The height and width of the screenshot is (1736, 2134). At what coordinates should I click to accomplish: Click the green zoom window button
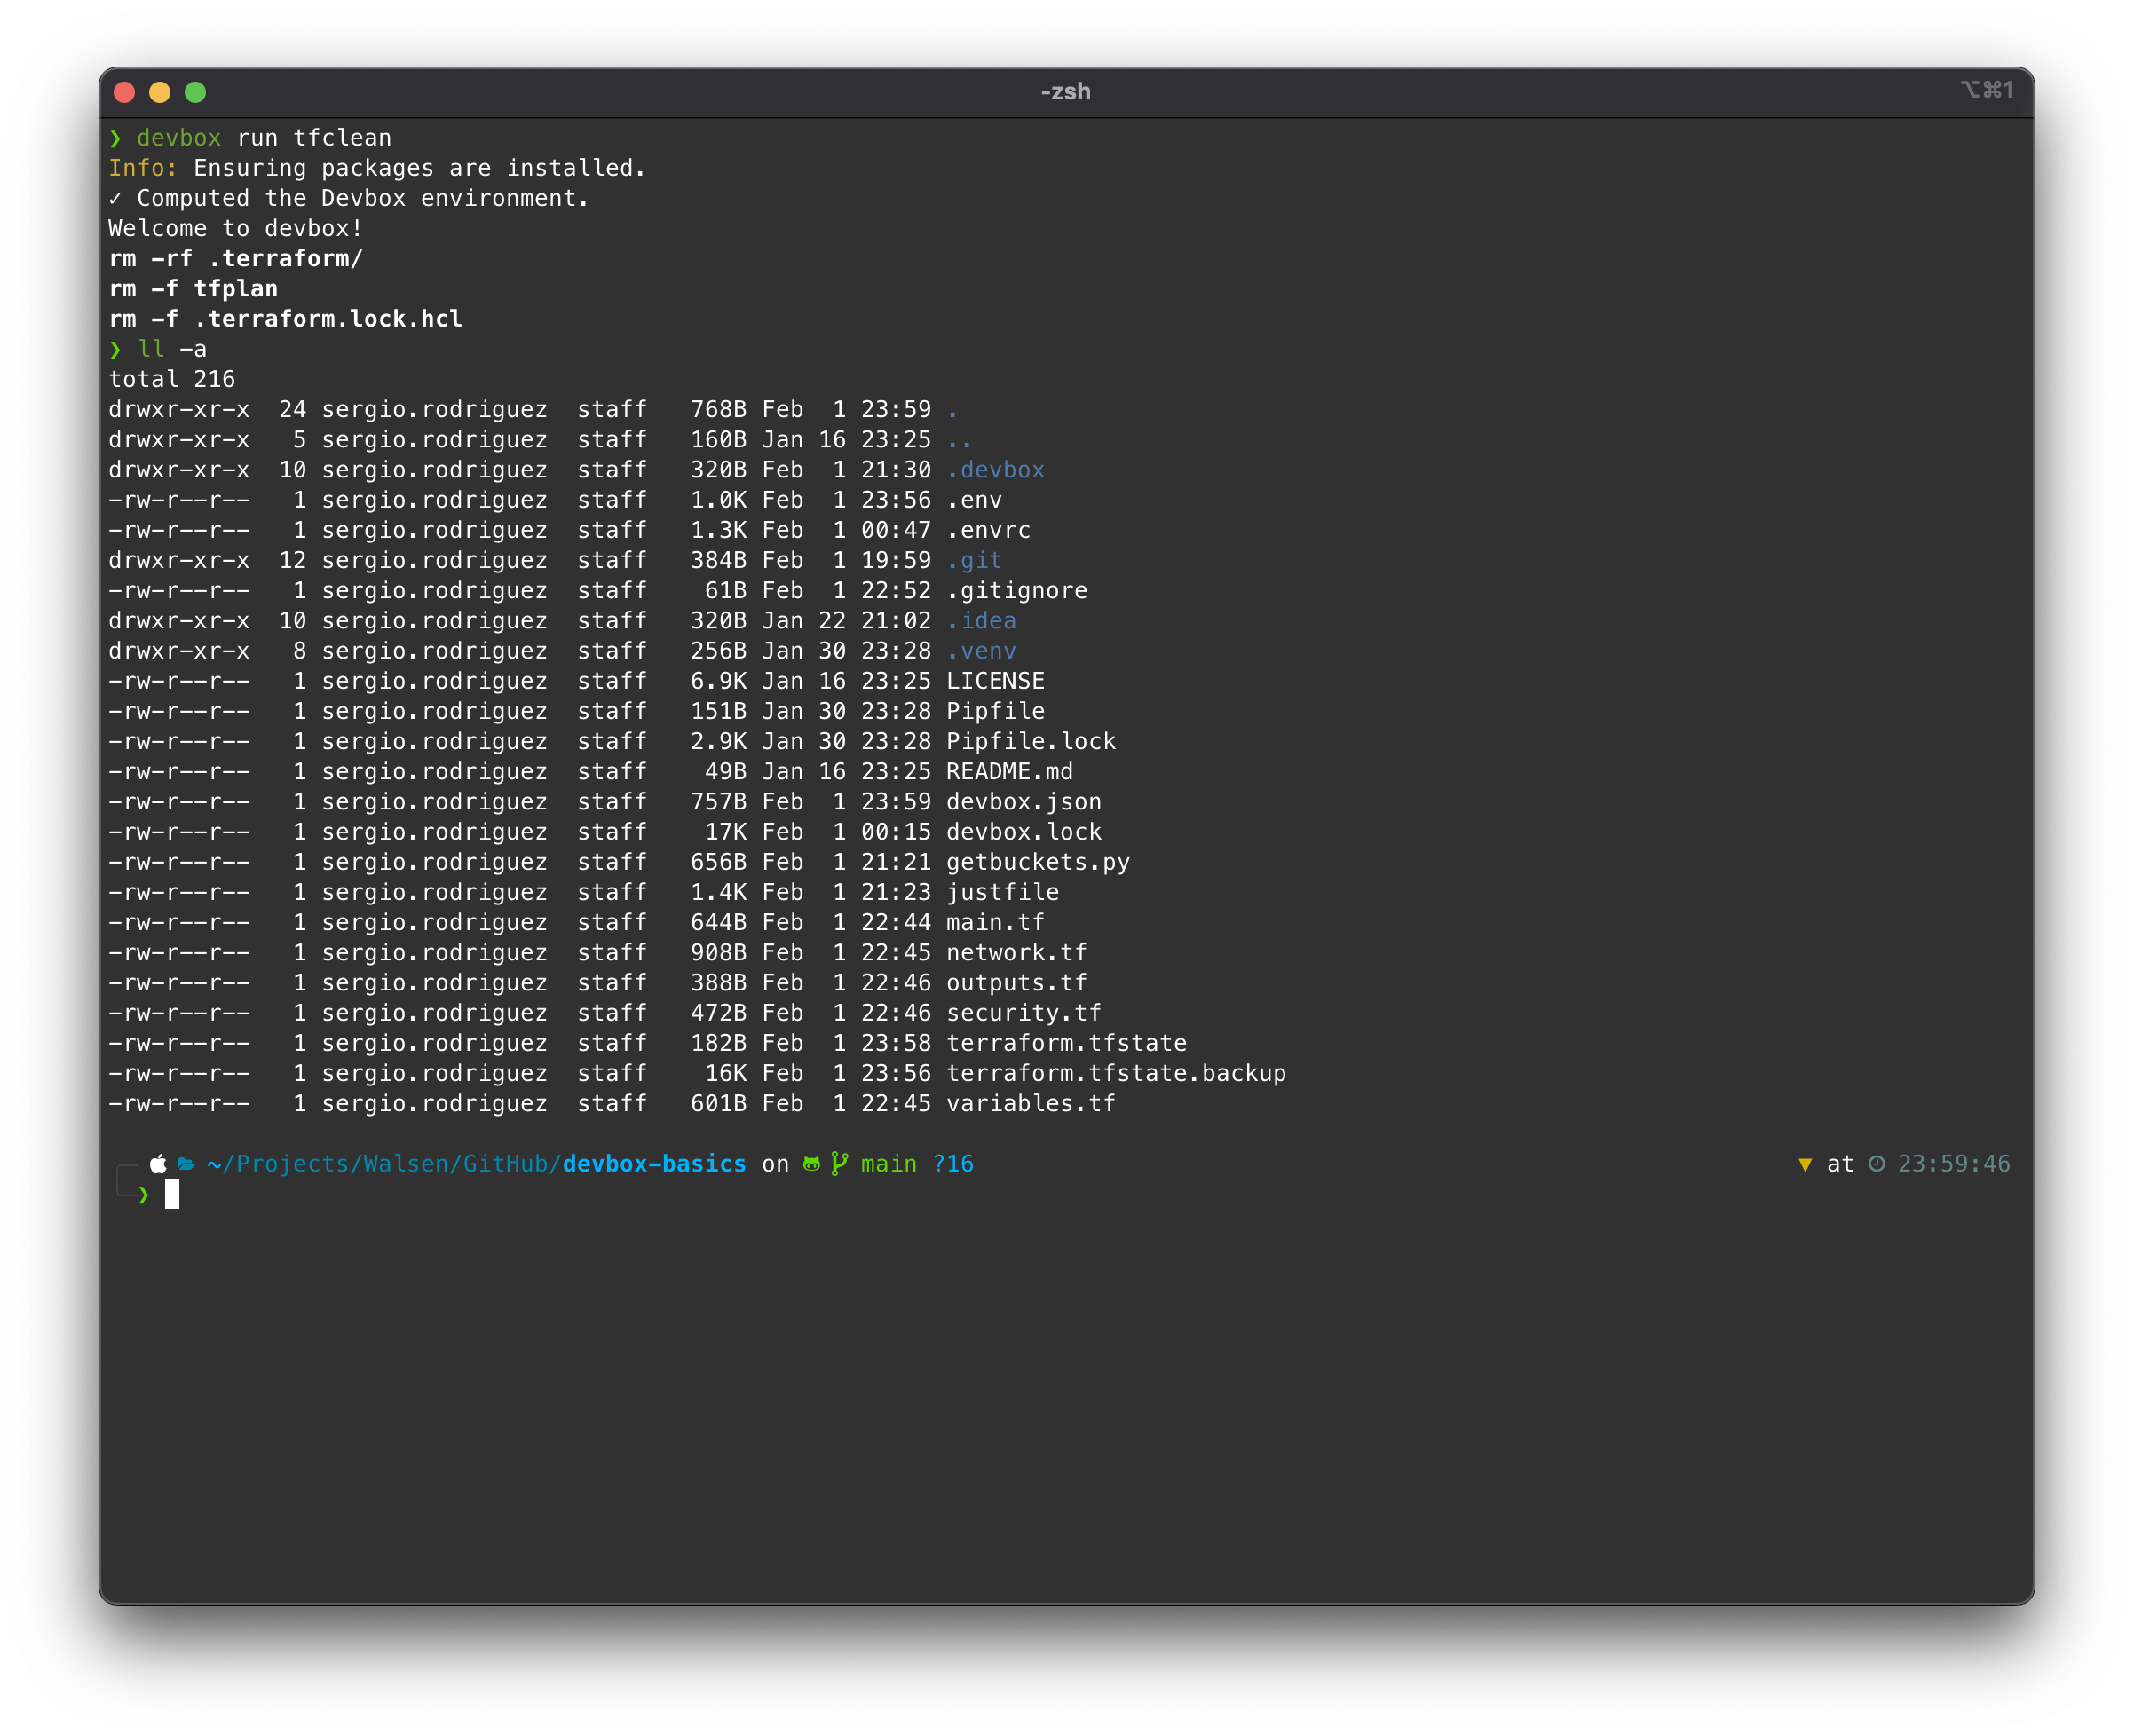[x=196, y=92]
